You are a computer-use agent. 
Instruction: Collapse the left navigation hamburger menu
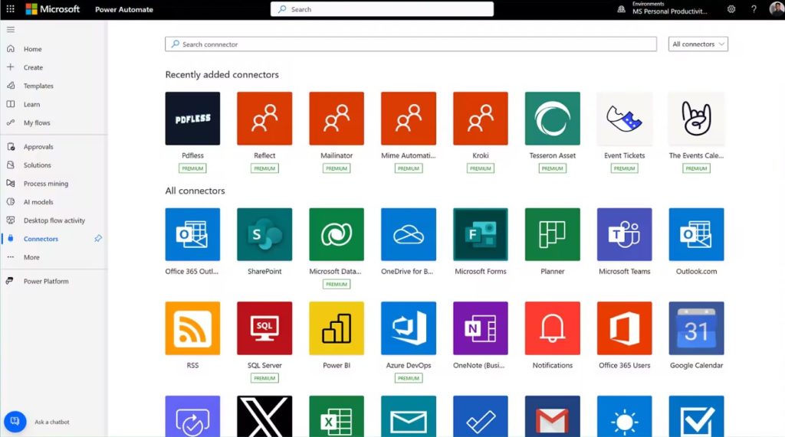(11, 29)
